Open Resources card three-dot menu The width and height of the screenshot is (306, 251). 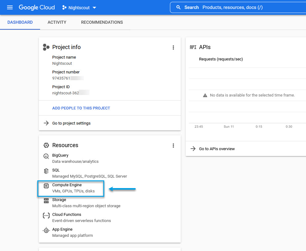pos(173,146)
